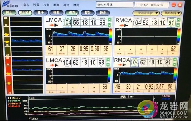Select Depth value 52 in top RMCA panel
The image size is (191, 121).
[145, 23]
